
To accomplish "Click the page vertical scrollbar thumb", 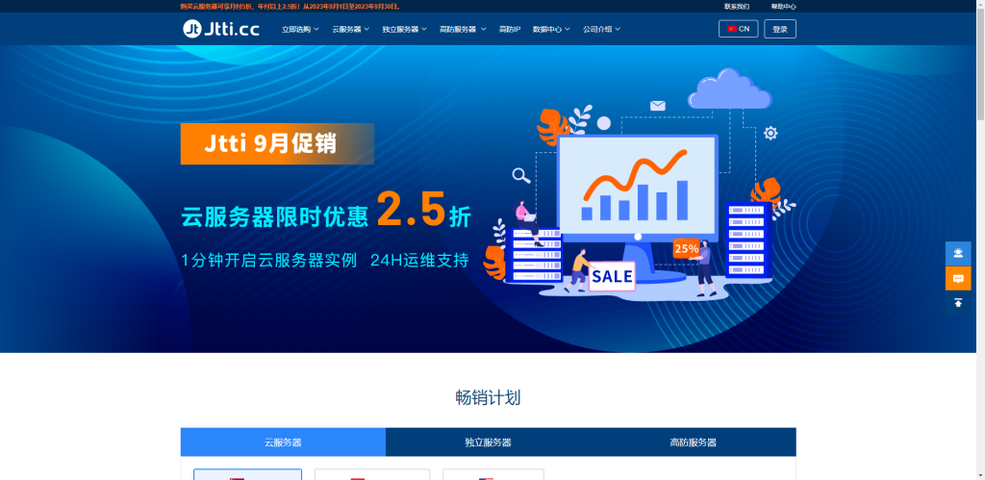I will [980, 63].
